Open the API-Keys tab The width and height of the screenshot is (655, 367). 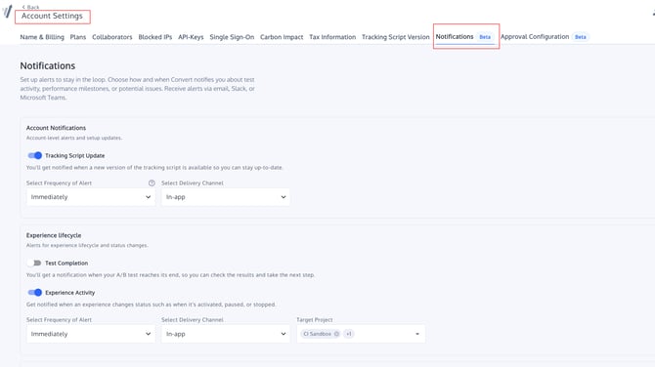click(x=191, y=37)
